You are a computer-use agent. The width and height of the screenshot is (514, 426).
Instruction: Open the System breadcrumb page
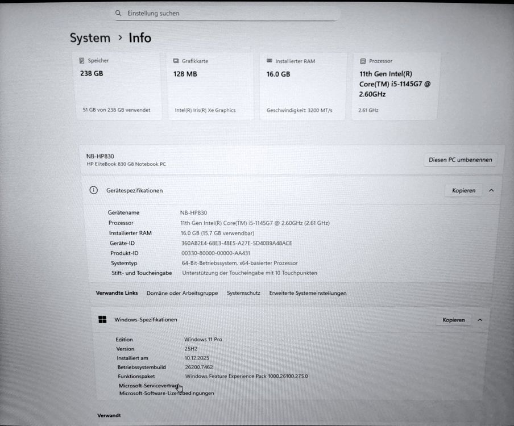coord(90,37)
